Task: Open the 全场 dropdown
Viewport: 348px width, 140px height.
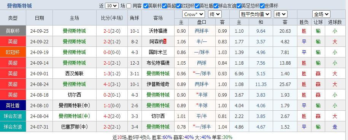Action: coord(321,14)
